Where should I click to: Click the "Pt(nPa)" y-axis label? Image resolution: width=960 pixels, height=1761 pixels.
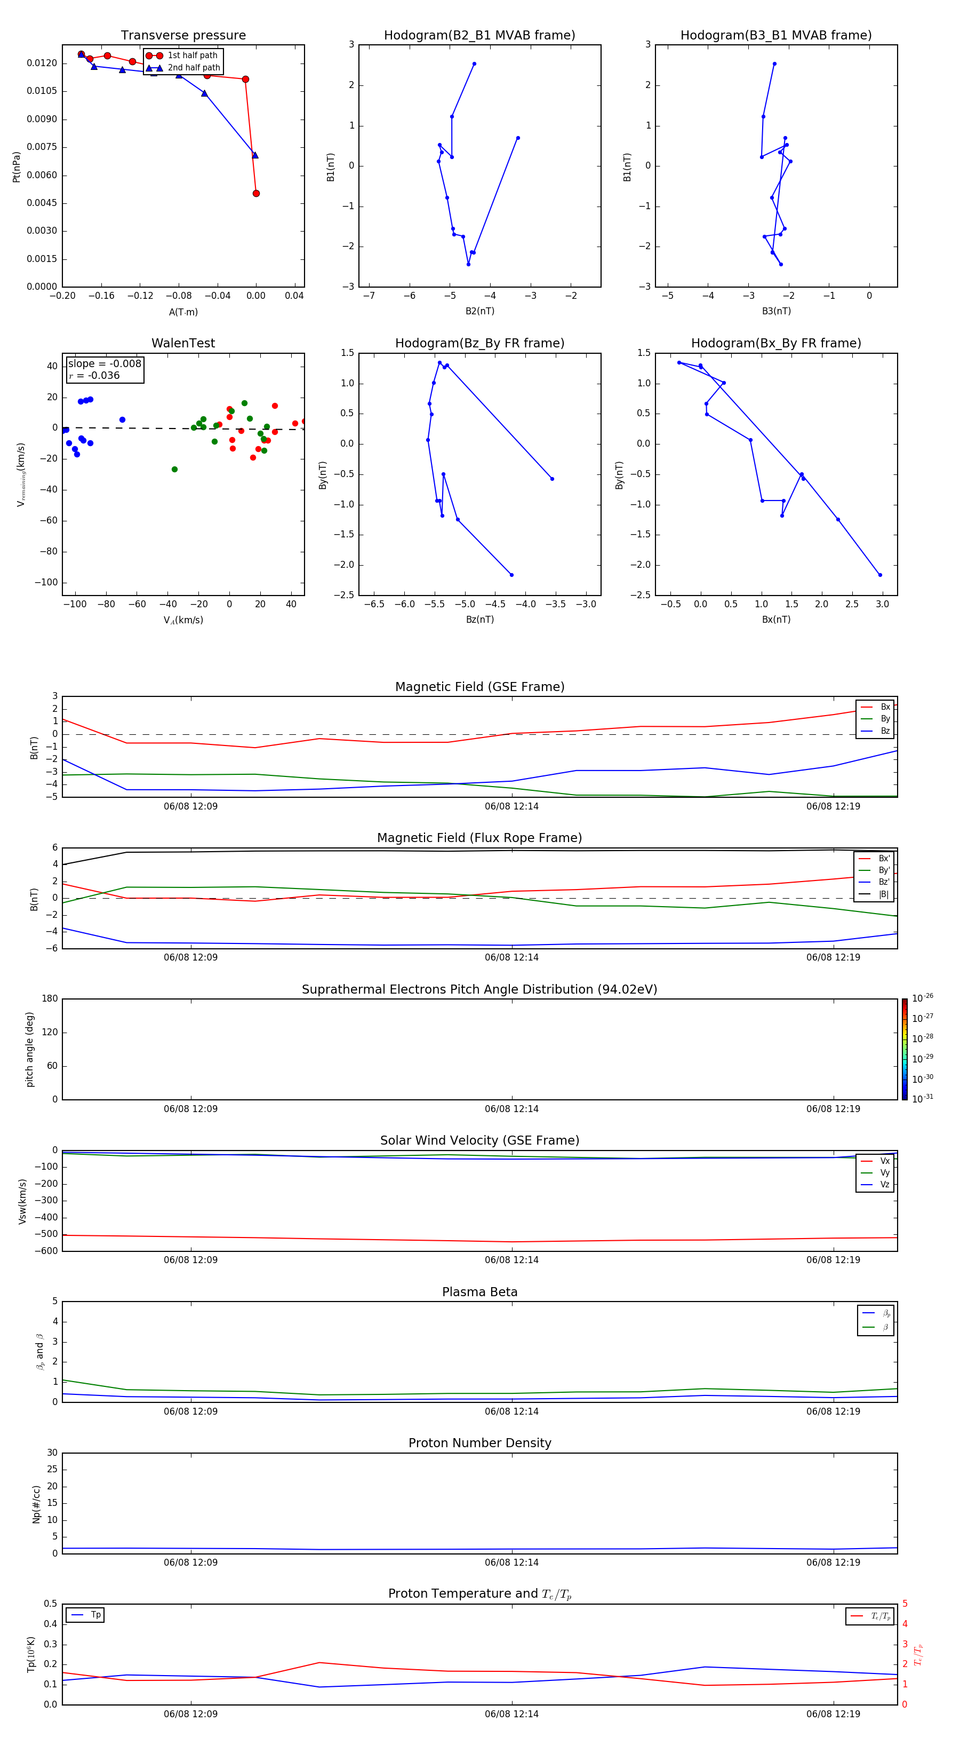17,167
